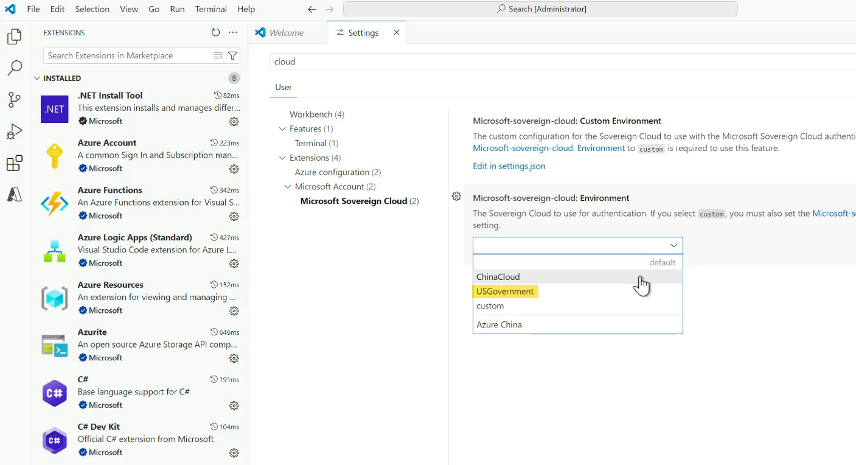Open the Explorer view in activity bar
The height and width of the screenshot is (465, 856).
pos(15,37)
